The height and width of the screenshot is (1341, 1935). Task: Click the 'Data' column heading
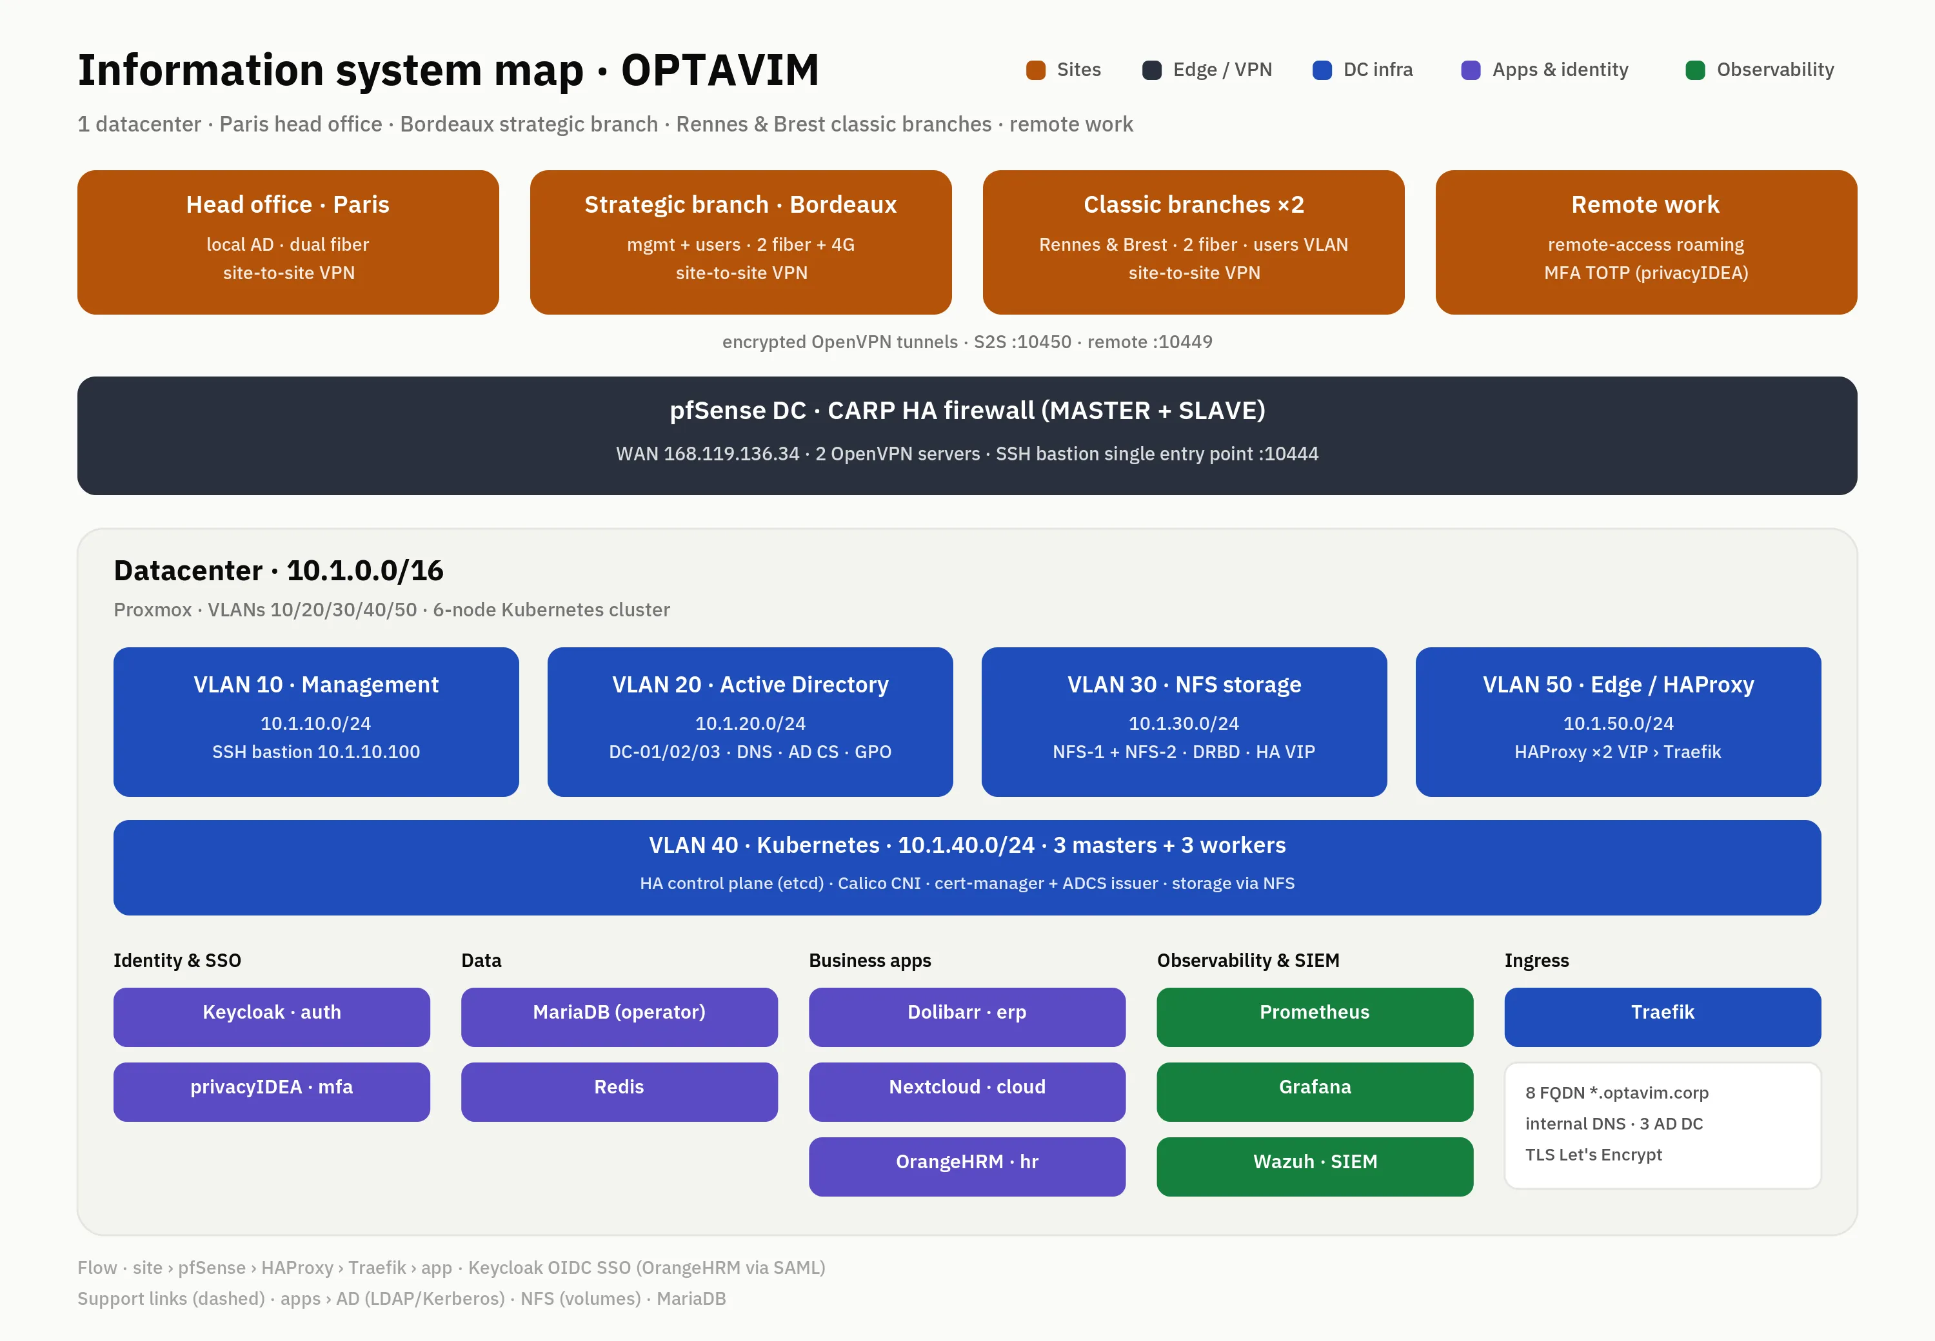(x=481, y=961)
